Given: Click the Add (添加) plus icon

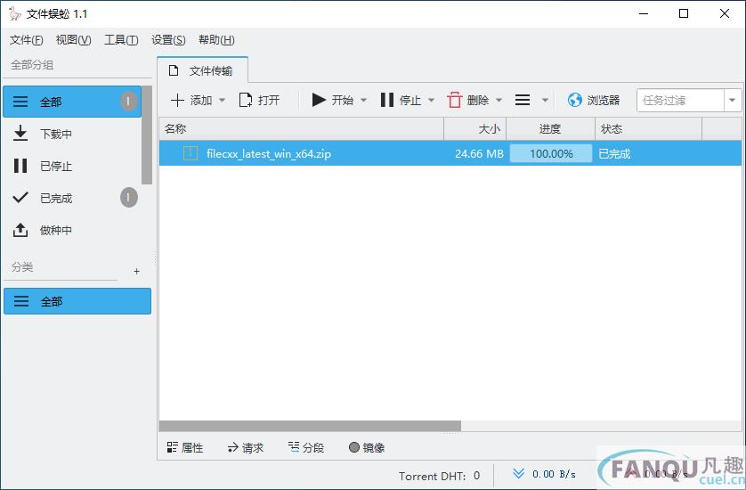Looking at the screenshot, I should [178, 101].
